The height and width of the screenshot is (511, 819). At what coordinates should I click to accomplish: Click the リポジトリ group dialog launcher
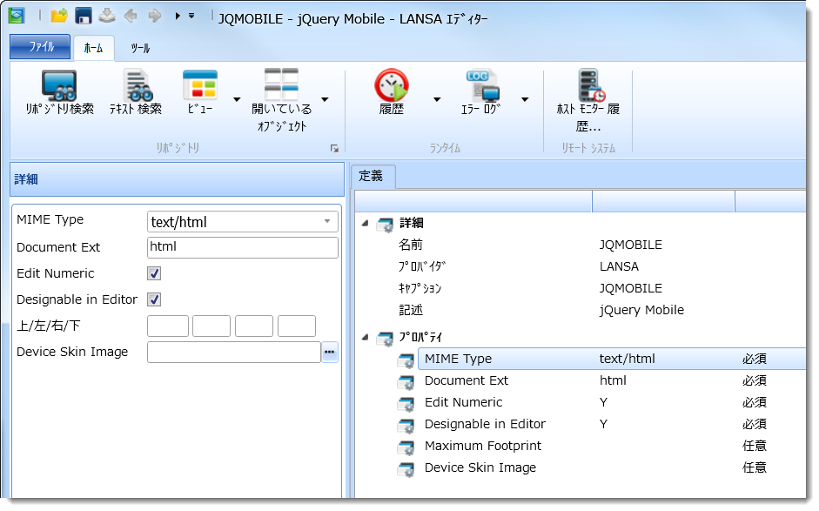(334, 149)
